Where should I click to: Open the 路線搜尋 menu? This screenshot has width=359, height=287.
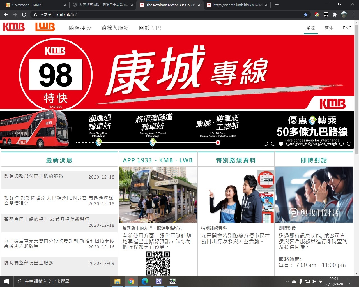click(80, 28)
